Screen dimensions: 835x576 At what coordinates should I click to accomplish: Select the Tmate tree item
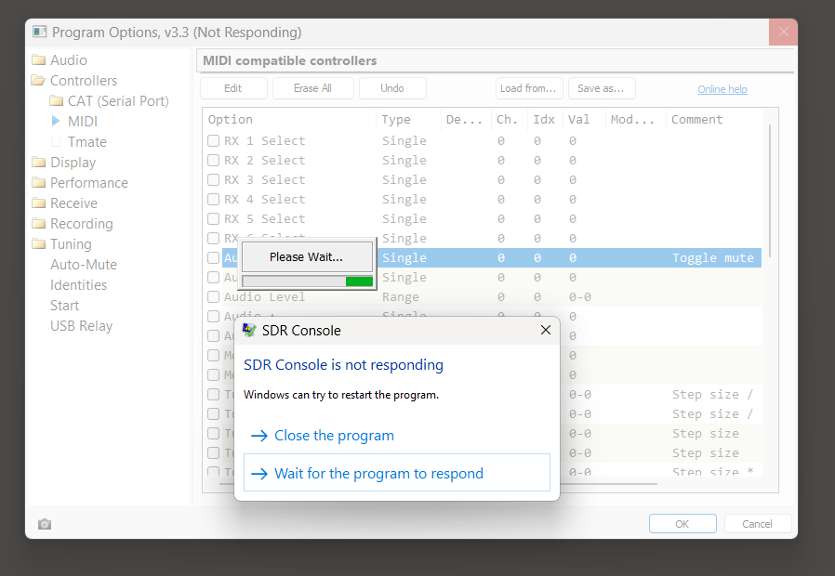[x=86, y=142]
